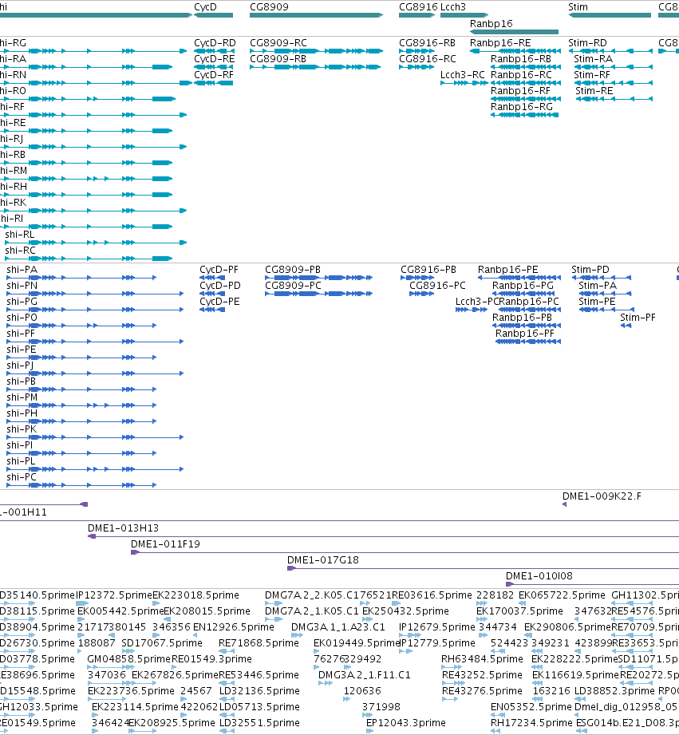Select protein feature Ranbp16-PF
679x735 pixels.
(x=525, y=334)
